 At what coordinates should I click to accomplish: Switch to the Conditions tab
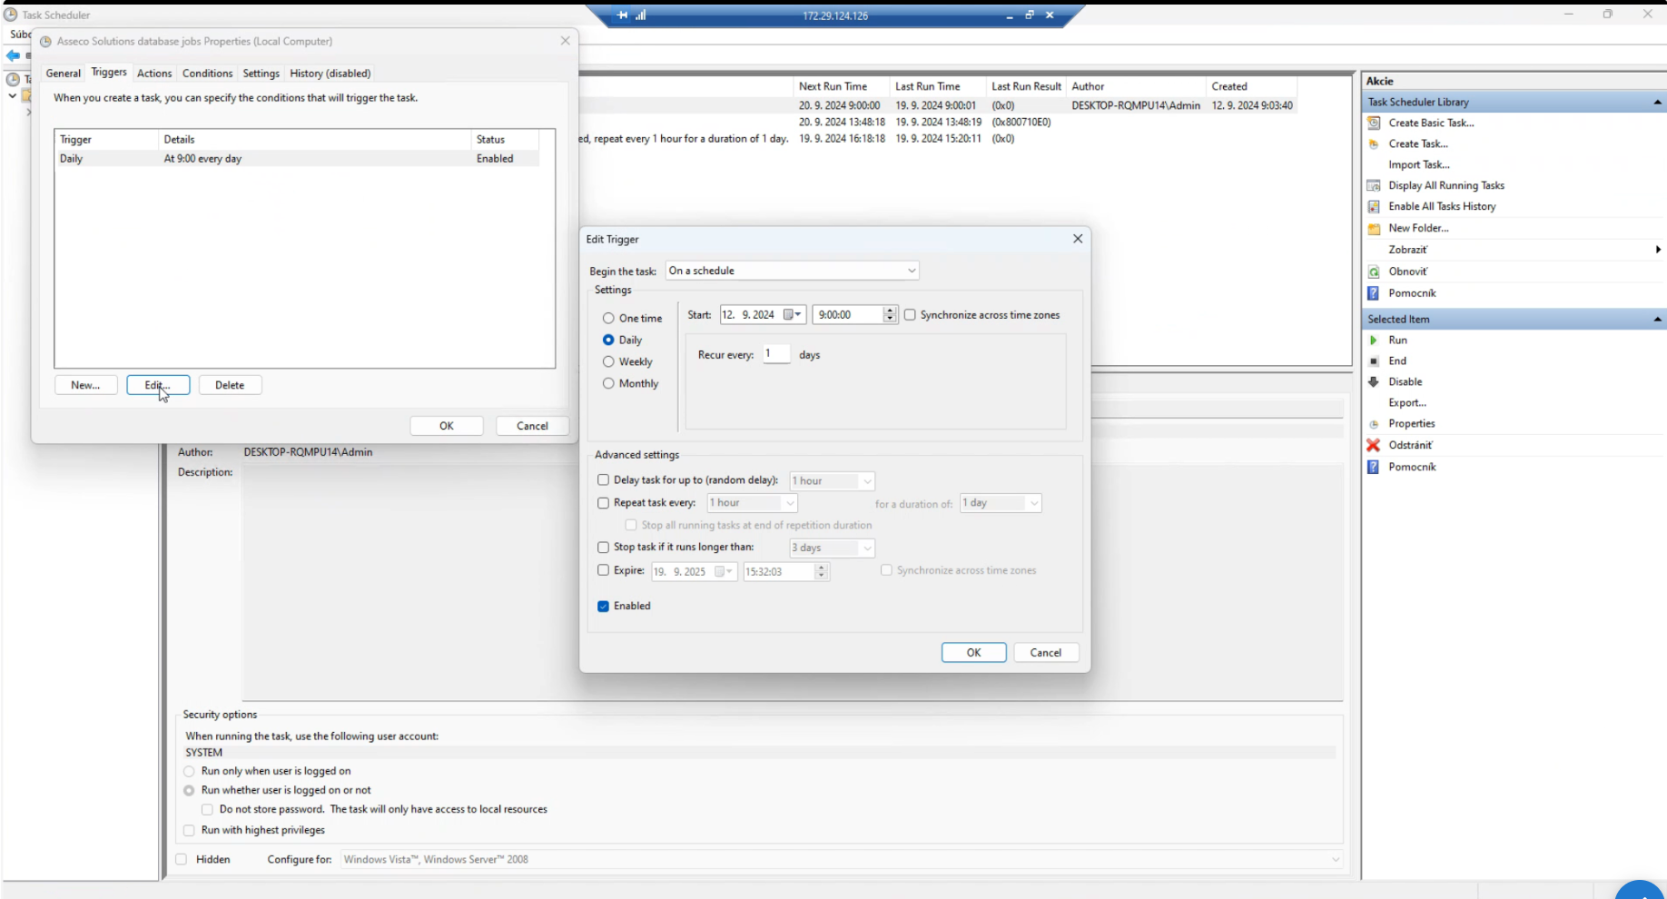207,74
